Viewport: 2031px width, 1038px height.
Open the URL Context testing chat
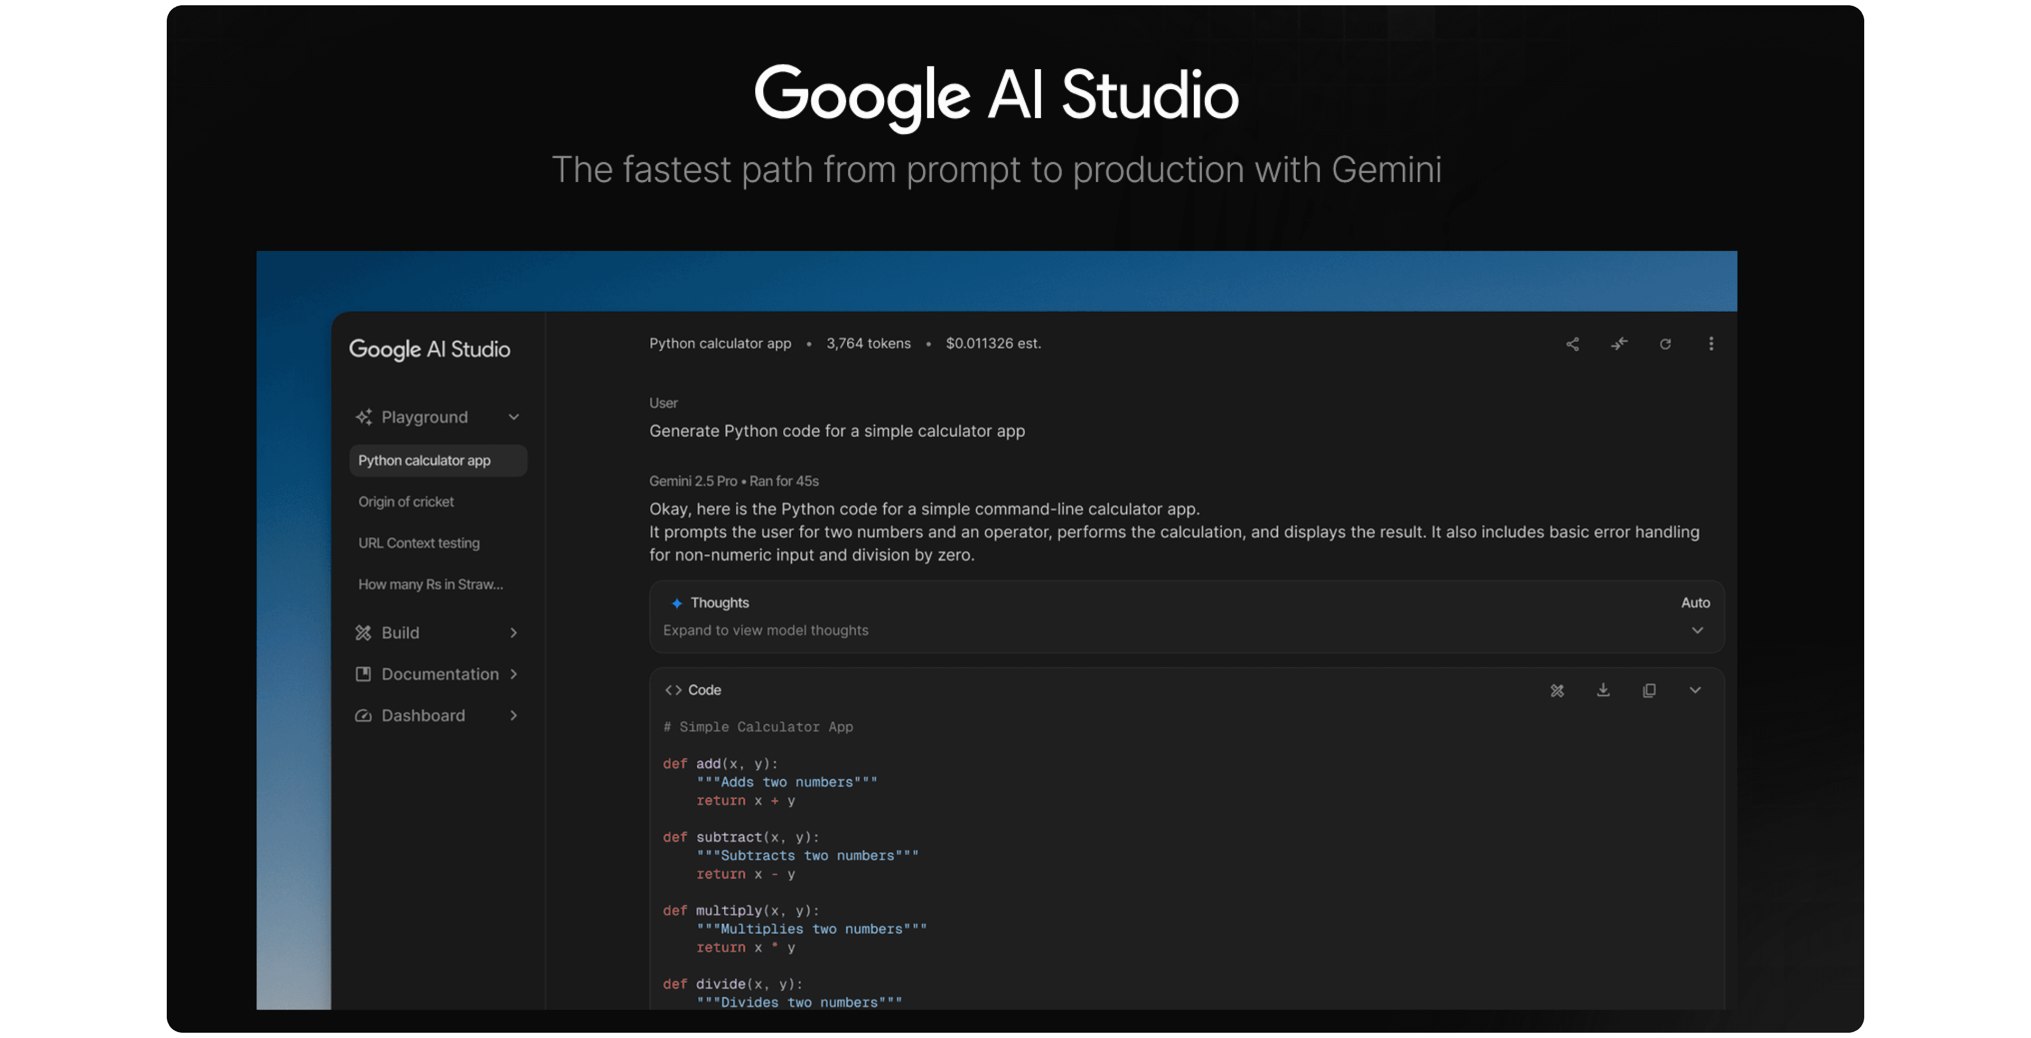click(419, 543)
